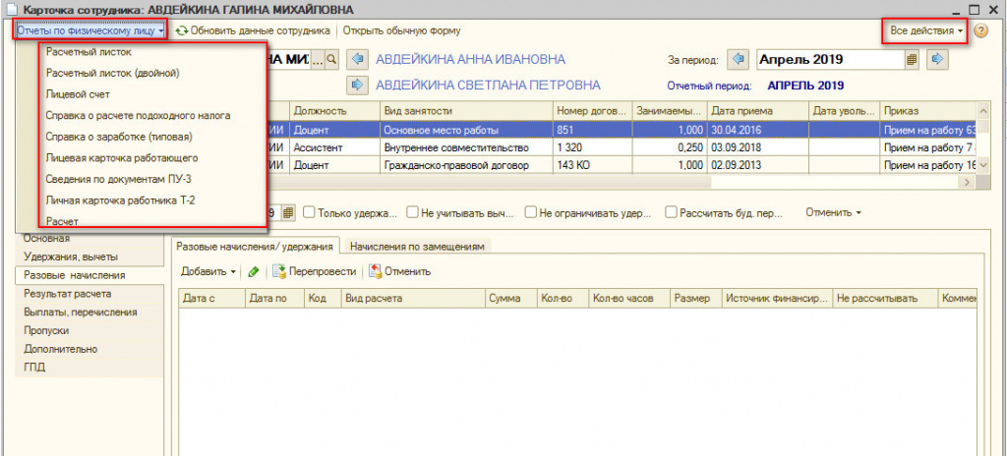Open calendar picker next to Апрель 2019
Image resolution: width=1007 pixels, height=456 pixels.
[912, 60]
